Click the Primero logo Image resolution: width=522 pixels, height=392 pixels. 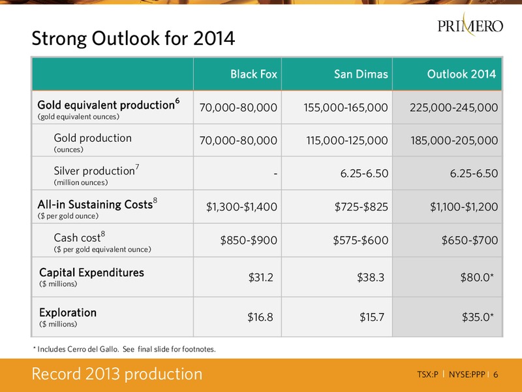[x=470, y=24]
